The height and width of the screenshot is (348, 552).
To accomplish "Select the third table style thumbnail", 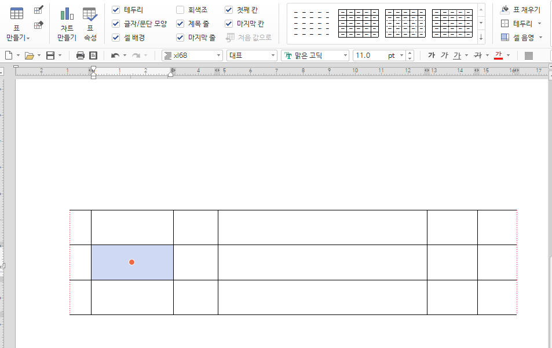I will point(405,24).
